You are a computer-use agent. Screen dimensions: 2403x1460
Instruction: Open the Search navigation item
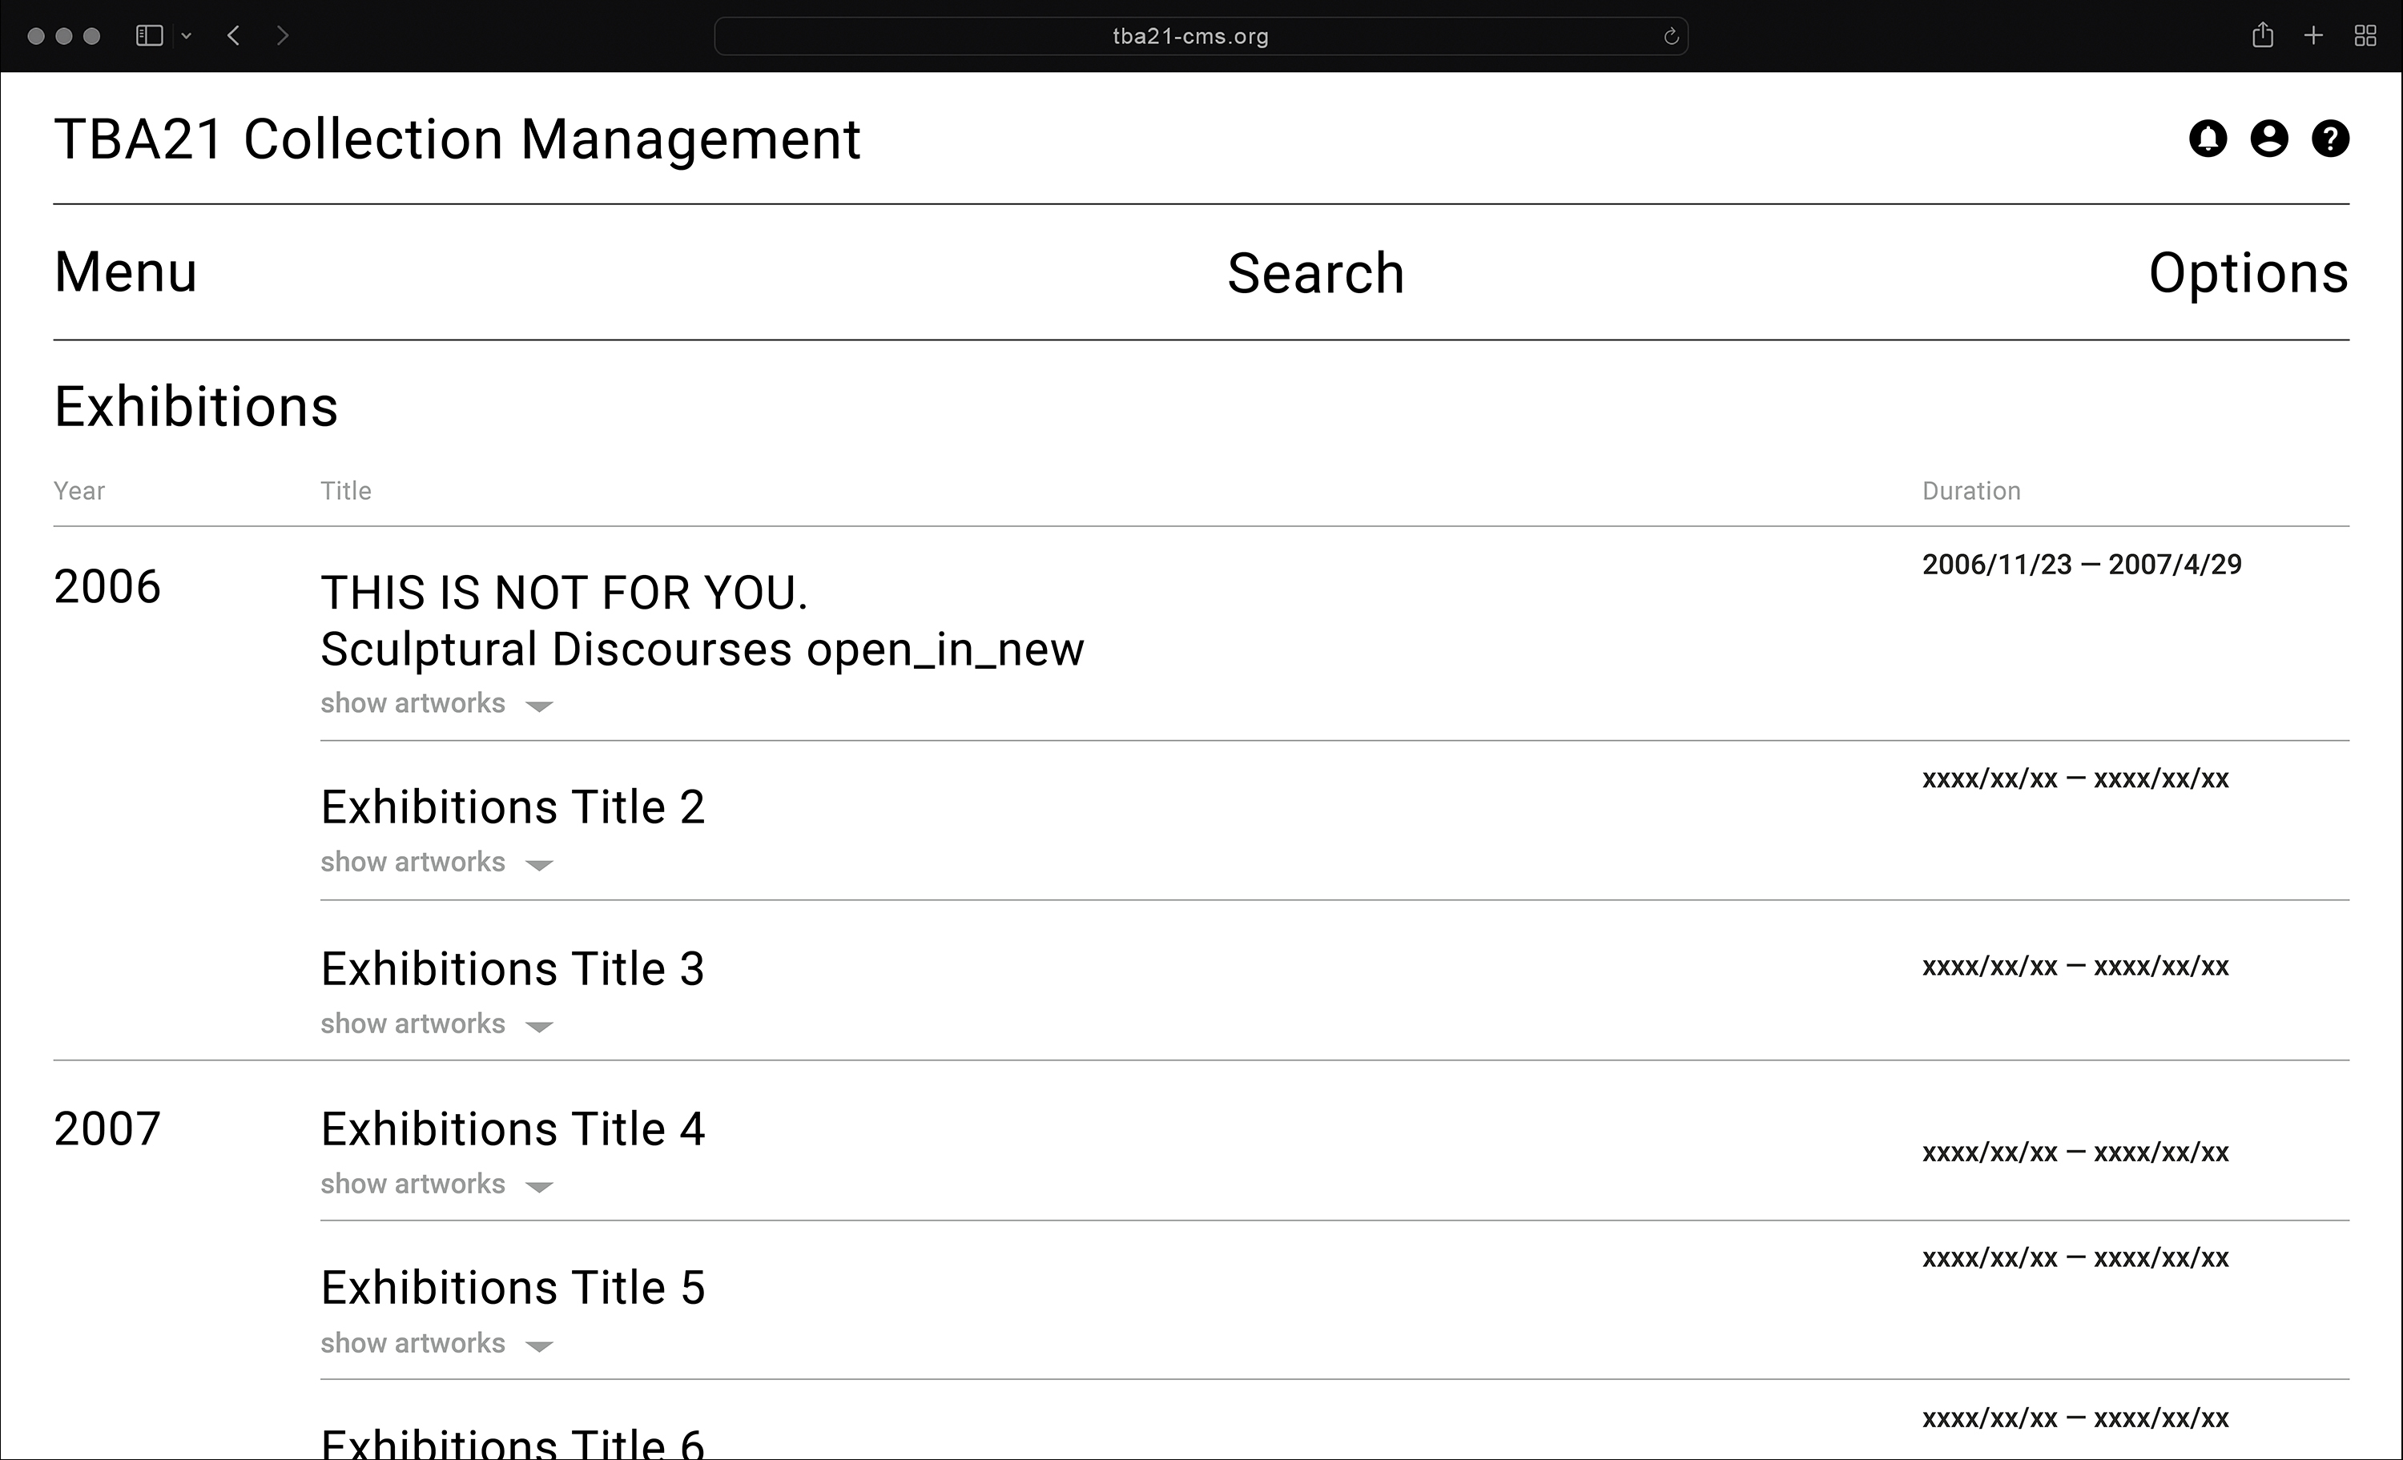(x=1315, y=273)
